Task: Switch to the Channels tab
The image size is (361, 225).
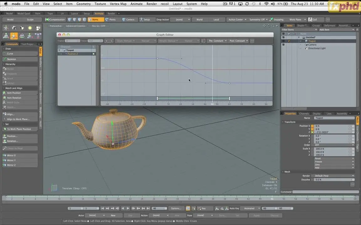Action: pos(304,114)
